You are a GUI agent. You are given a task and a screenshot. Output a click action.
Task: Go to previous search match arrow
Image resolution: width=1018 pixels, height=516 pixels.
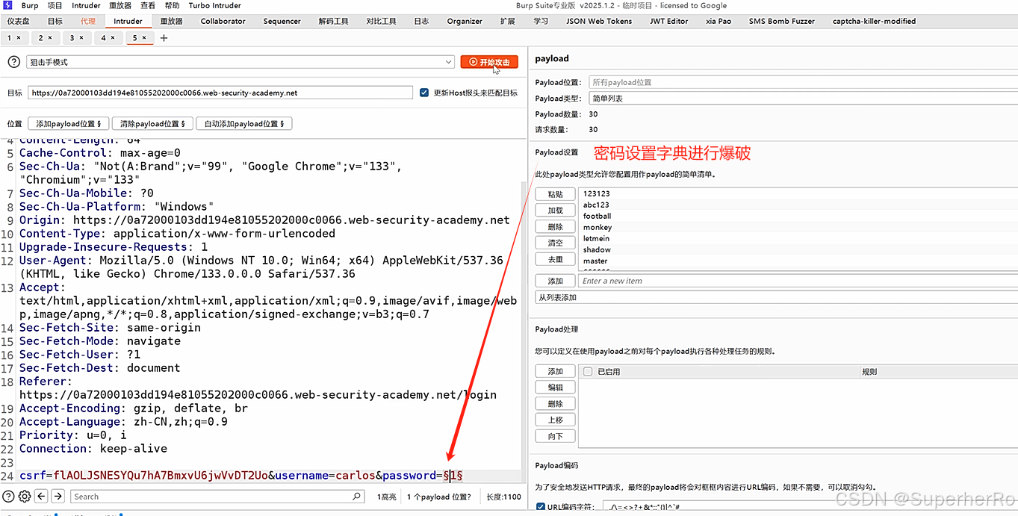click(x=41, y=496)
